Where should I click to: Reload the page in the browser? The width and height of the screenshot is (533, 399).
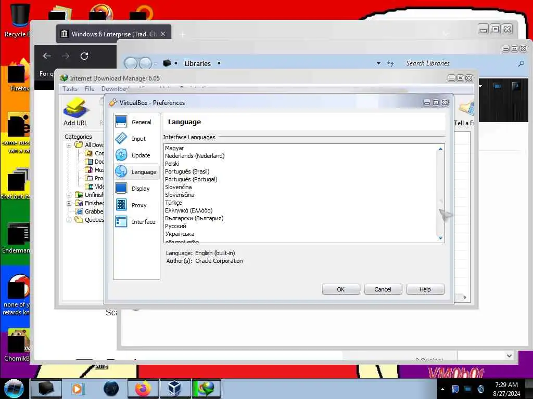click(84, 56)
